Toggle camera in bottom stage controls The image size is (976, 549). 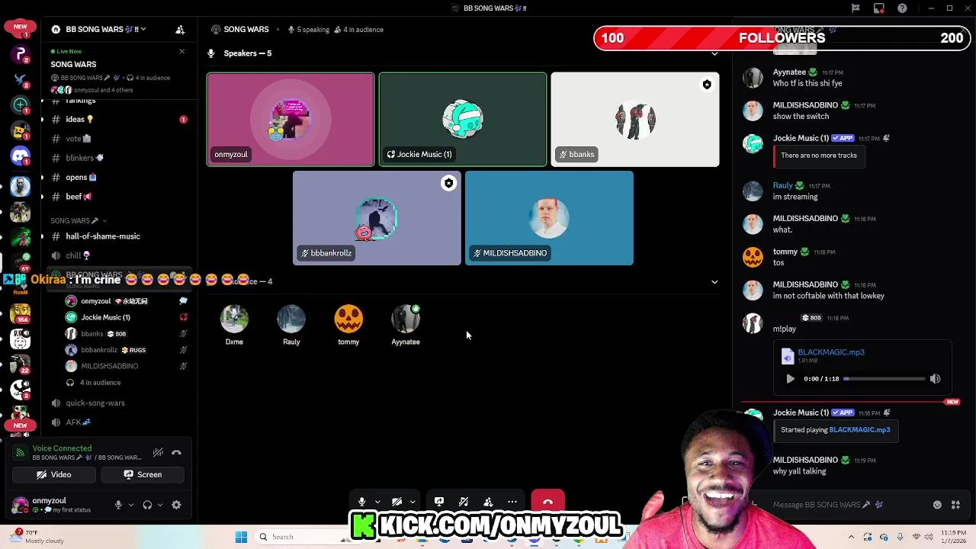pos(397,502)
